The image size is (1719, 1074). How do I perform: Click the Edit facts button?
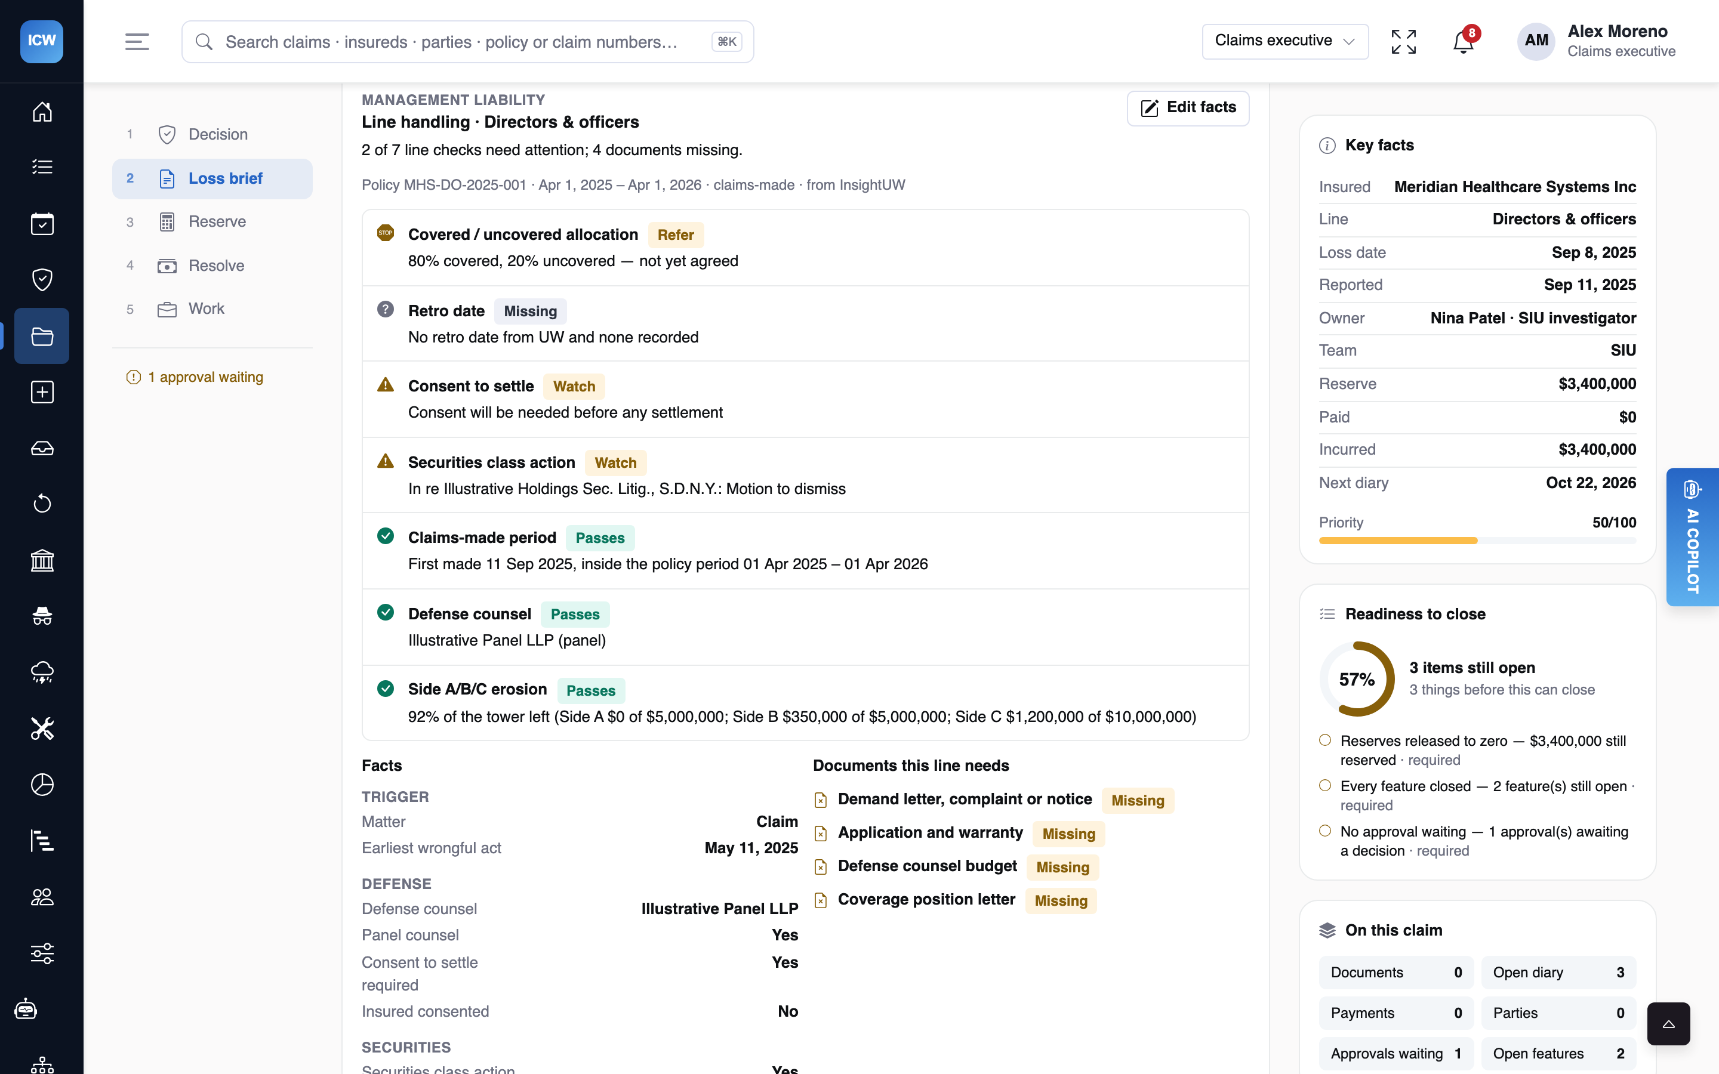point(1188,108)
